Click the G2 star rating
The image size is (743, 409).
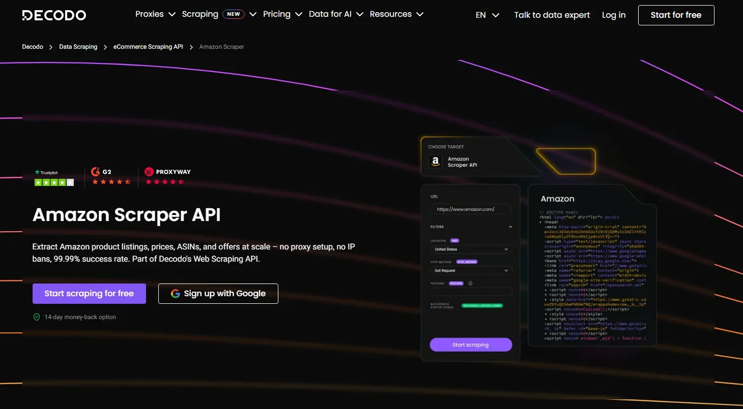[x=111, y=182]
